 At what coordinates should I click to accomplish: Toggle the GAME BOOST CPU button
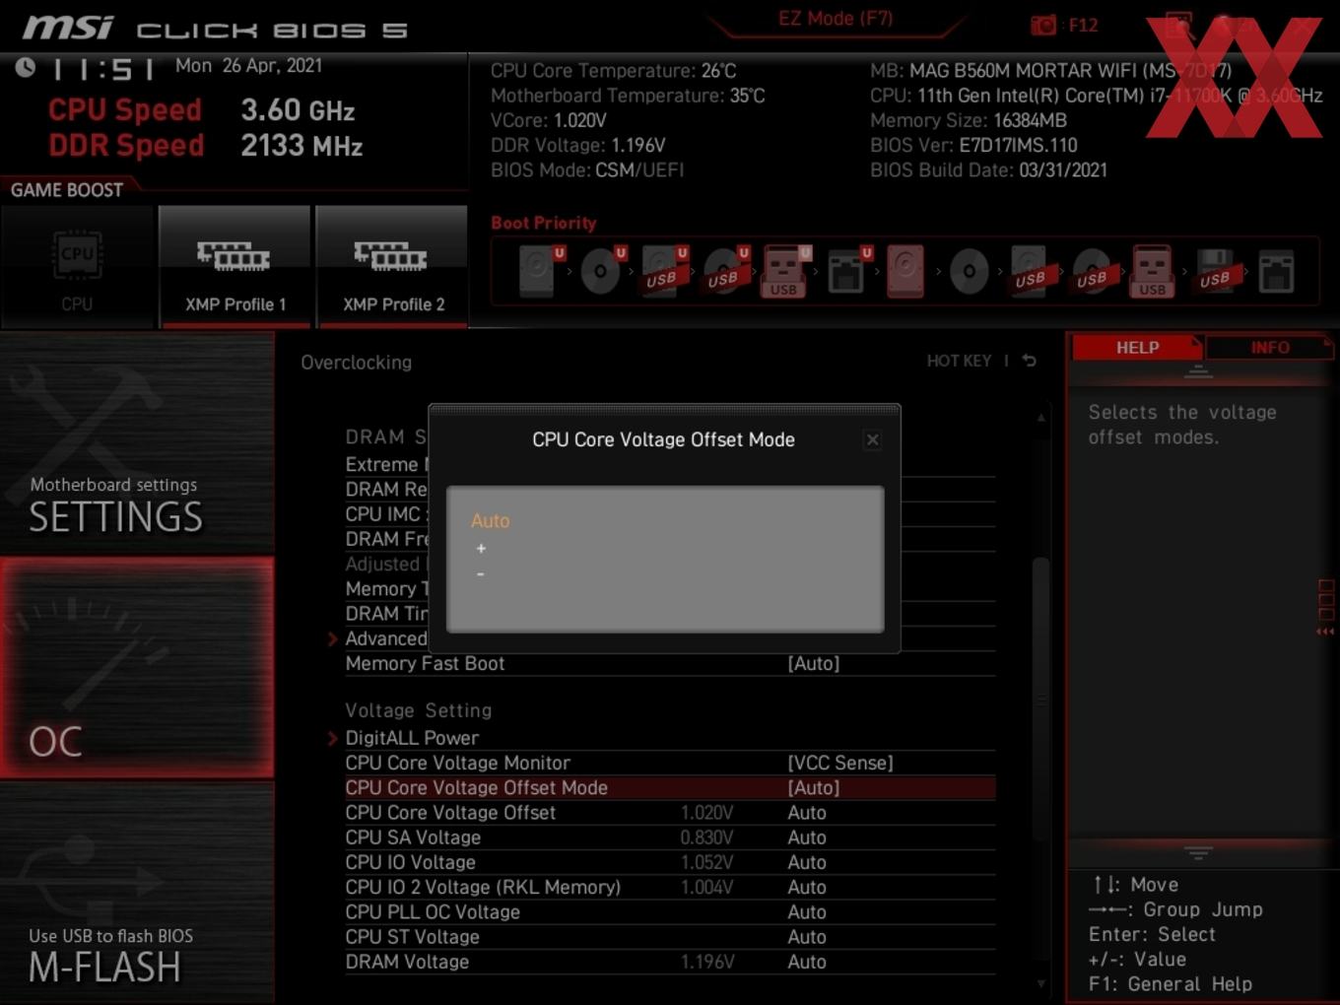click(x=78, y=267)
